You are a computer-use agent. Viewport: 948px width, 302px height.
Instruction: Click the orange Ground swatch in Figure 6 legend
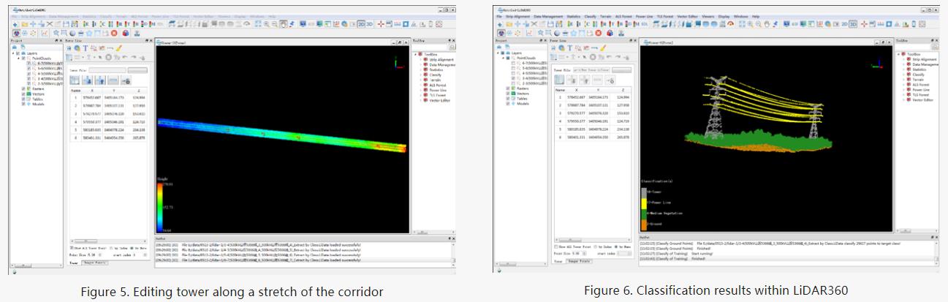point(644,225)
